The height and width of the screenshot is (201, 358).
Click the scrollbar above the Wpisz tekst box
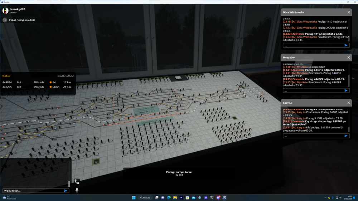coord(69,184)
